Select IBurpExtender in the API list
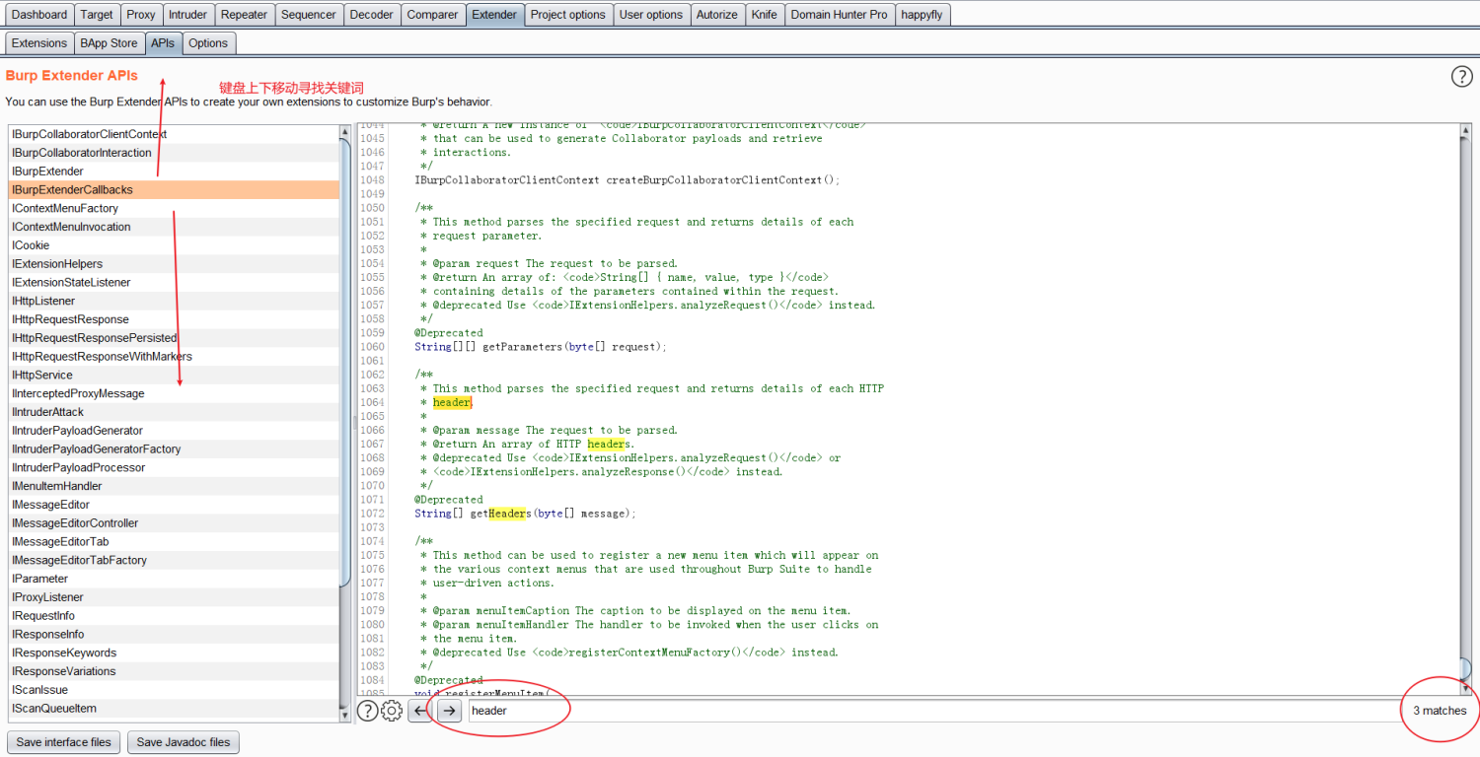Screen dimensions: 1480x757 point(174,172)
